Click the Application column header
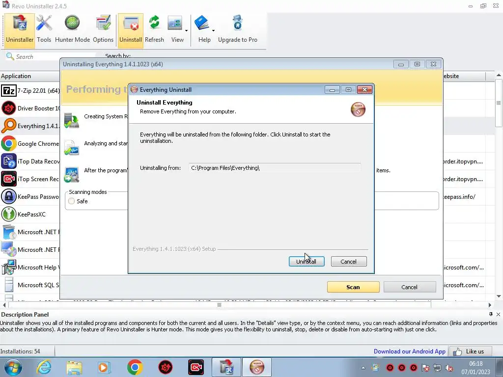This screenshot has width=503, height=377. [30, 76]
